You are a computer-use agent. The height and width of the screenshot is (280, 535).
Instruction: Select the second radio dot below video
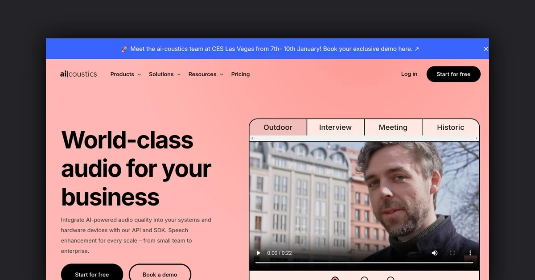pyautogui.click(x=364, y=279)
